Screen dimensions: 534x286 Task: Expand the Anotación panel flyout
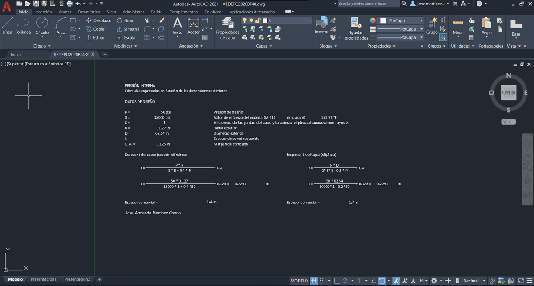(x=191, y=46)
